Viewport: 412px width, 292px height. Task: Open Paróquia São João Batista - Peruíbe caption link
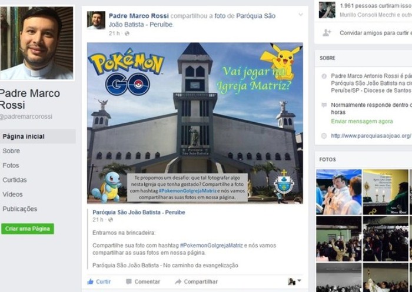click(x=139, y=212)
